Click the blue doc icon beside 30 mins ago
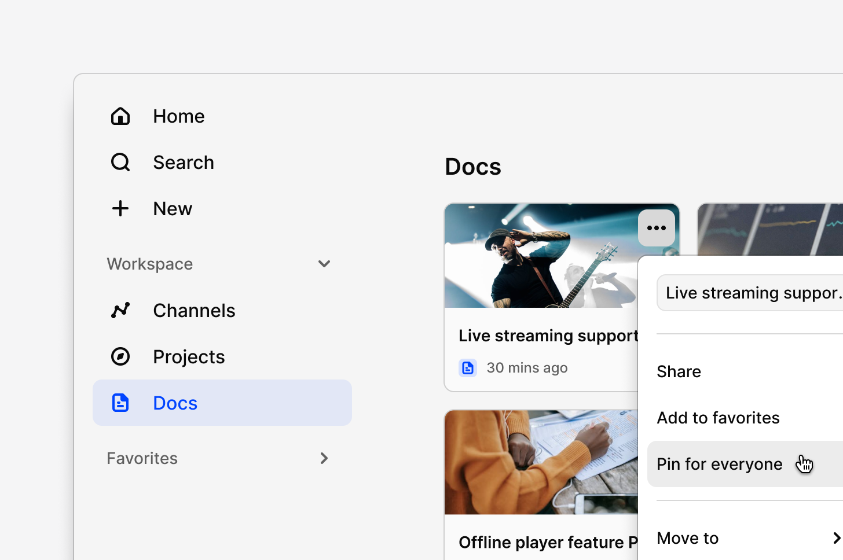Viewport: 843px width, 560px height. click(x=468, y=368)
